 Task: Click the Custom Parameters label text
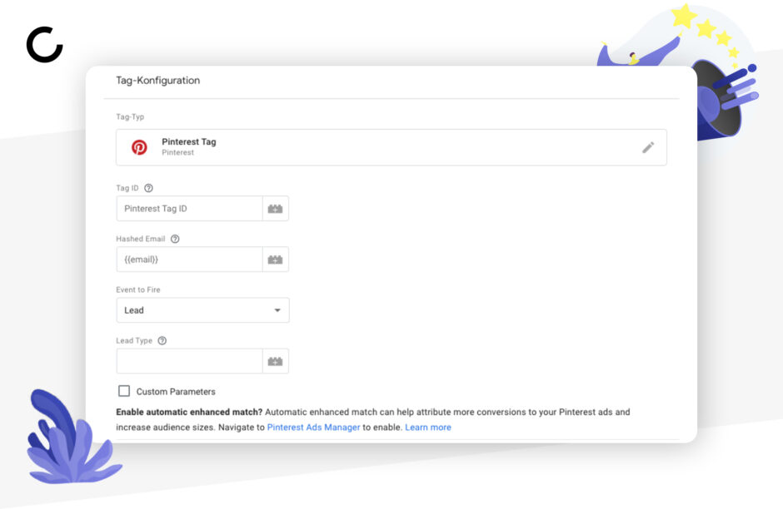coord(176,392)
